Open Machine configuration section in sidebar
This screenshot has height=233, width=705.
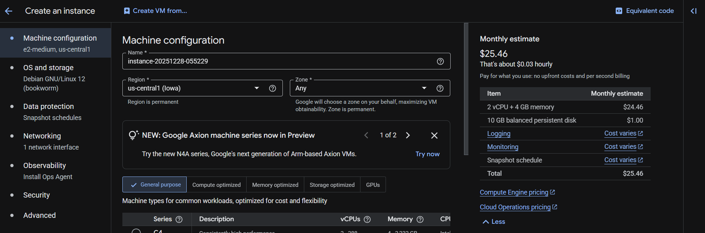tap(55, 43)
